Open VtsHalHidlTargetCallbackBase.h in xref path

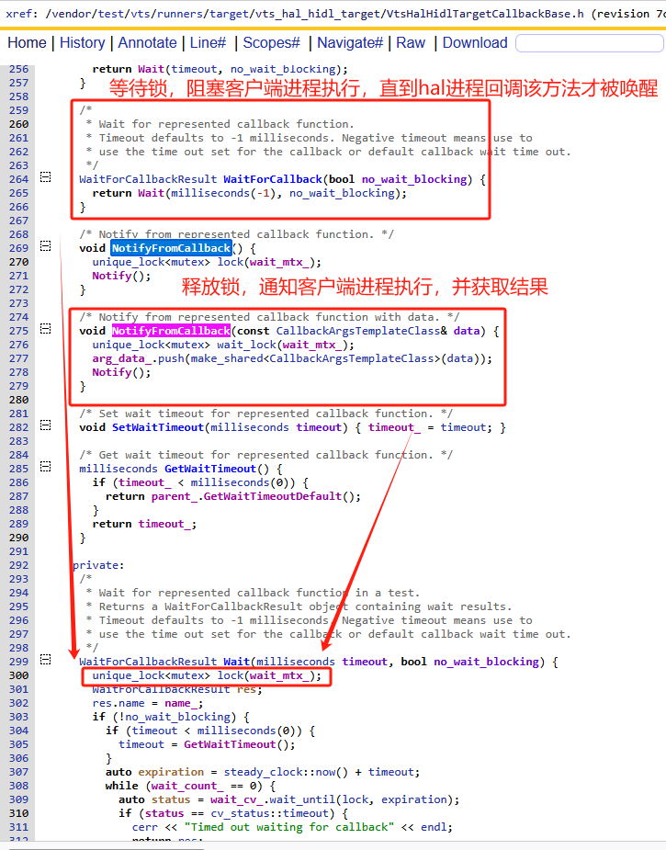point(485,14)
